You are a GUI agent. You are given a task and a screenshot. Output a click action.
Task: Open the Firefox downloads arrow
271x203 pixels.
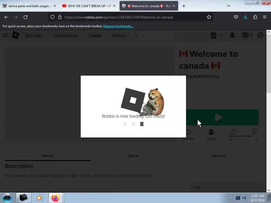(x=245, y=17)
